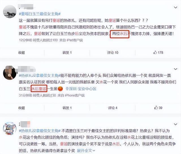Click the red angry emoji in second post
This screenshot has height=154, width=181.
coord(60,89)
